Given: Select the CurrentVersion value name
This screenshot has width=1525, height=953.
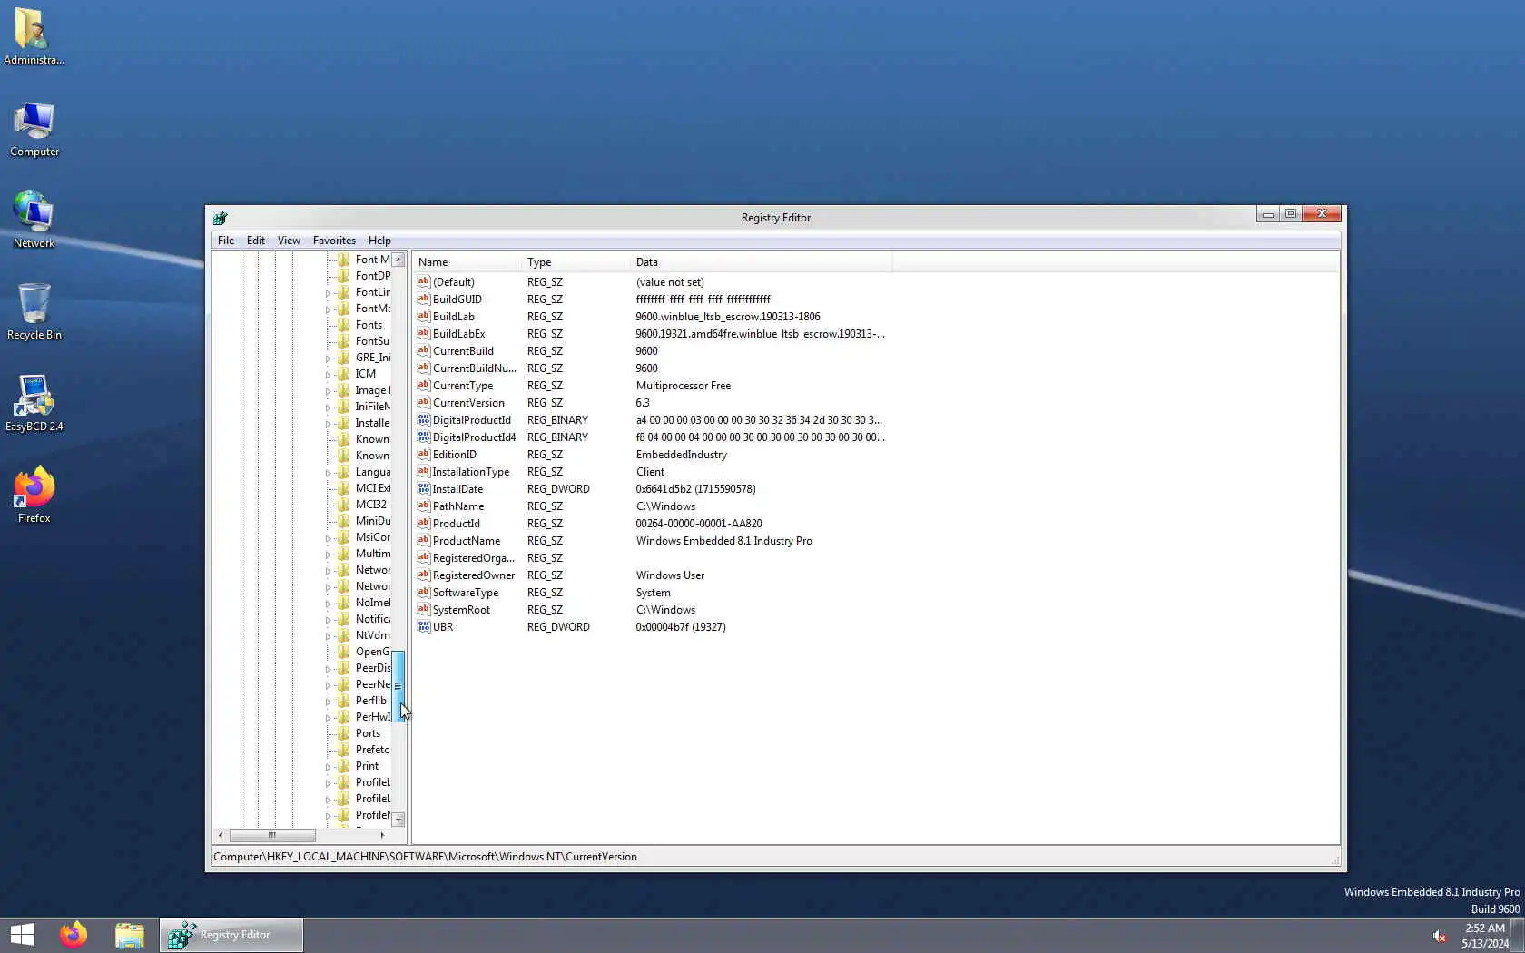Looking at the screenshot, I should (x=468, y=403).
